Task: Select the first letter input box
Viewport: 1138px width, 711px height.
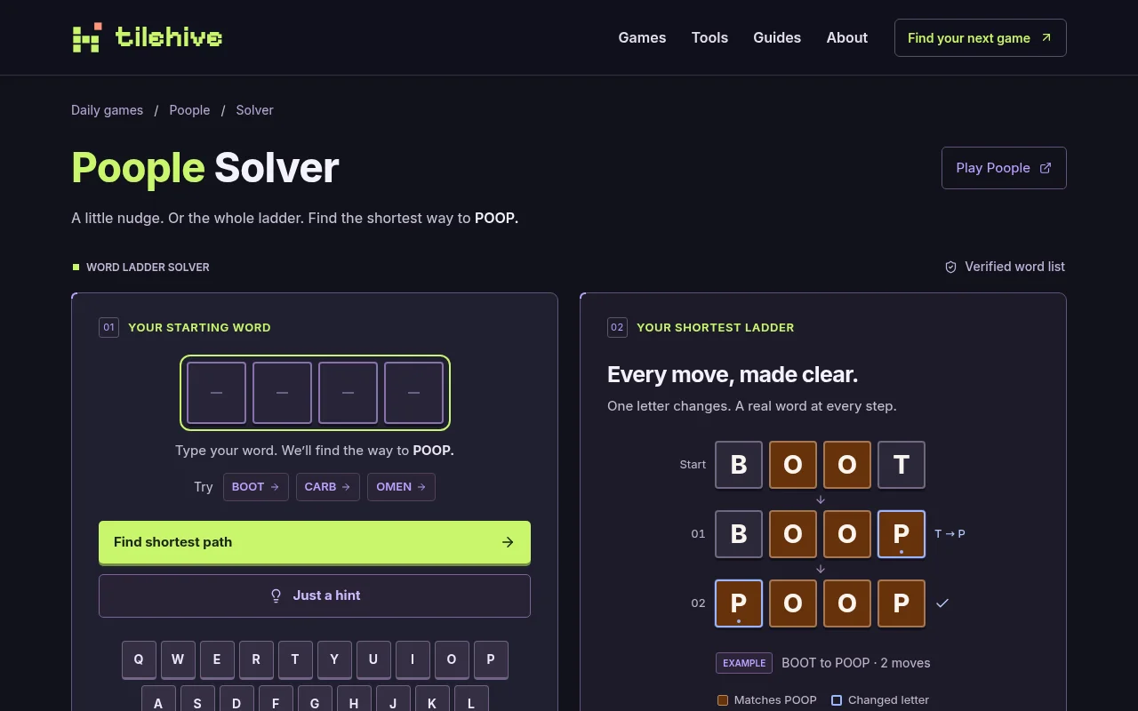Action: tap(216, 393)
